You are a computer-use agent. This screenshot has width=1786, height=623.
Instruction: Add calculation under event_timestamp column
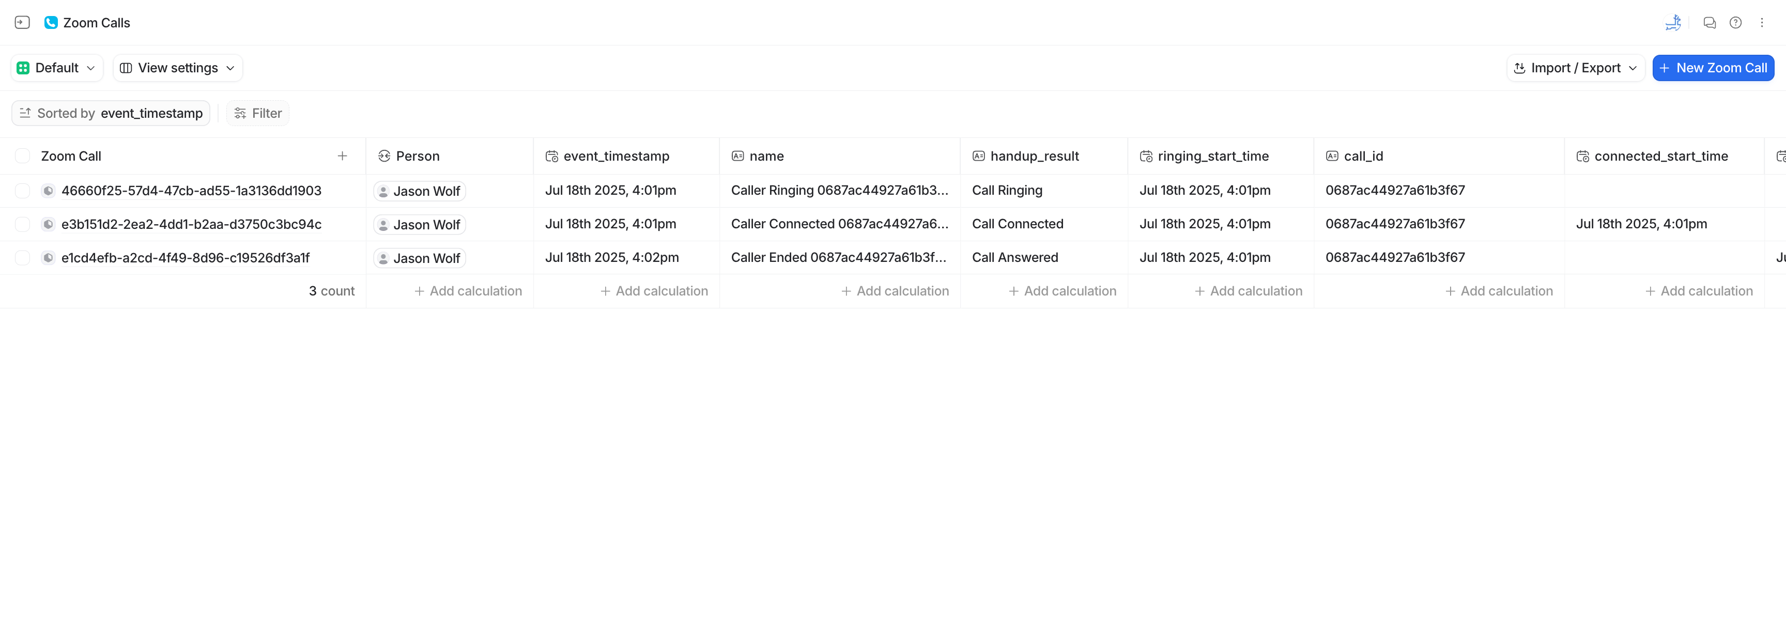654,291
